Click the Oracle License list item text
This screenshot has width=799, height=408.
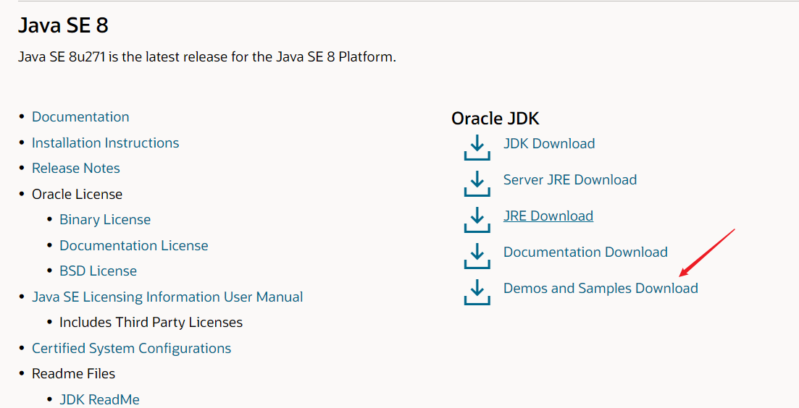click(x=77, y=194)
